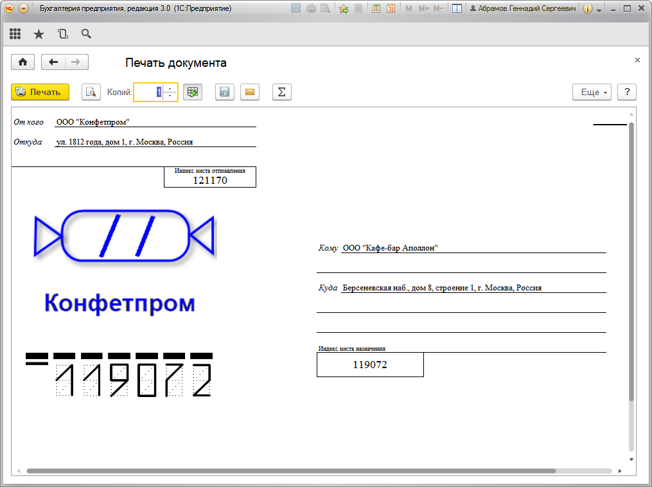Image resolution: width=652 pixels, height=487 pixels.
Task: Go to home page via house icon
Action: (23, 62)
